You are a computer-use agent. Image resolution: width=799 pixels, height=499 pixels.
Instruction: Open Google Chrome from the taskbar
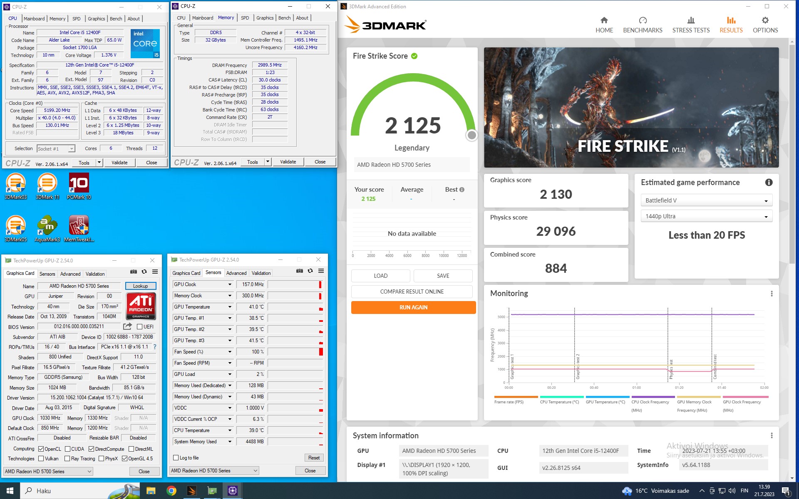[171, 491]
